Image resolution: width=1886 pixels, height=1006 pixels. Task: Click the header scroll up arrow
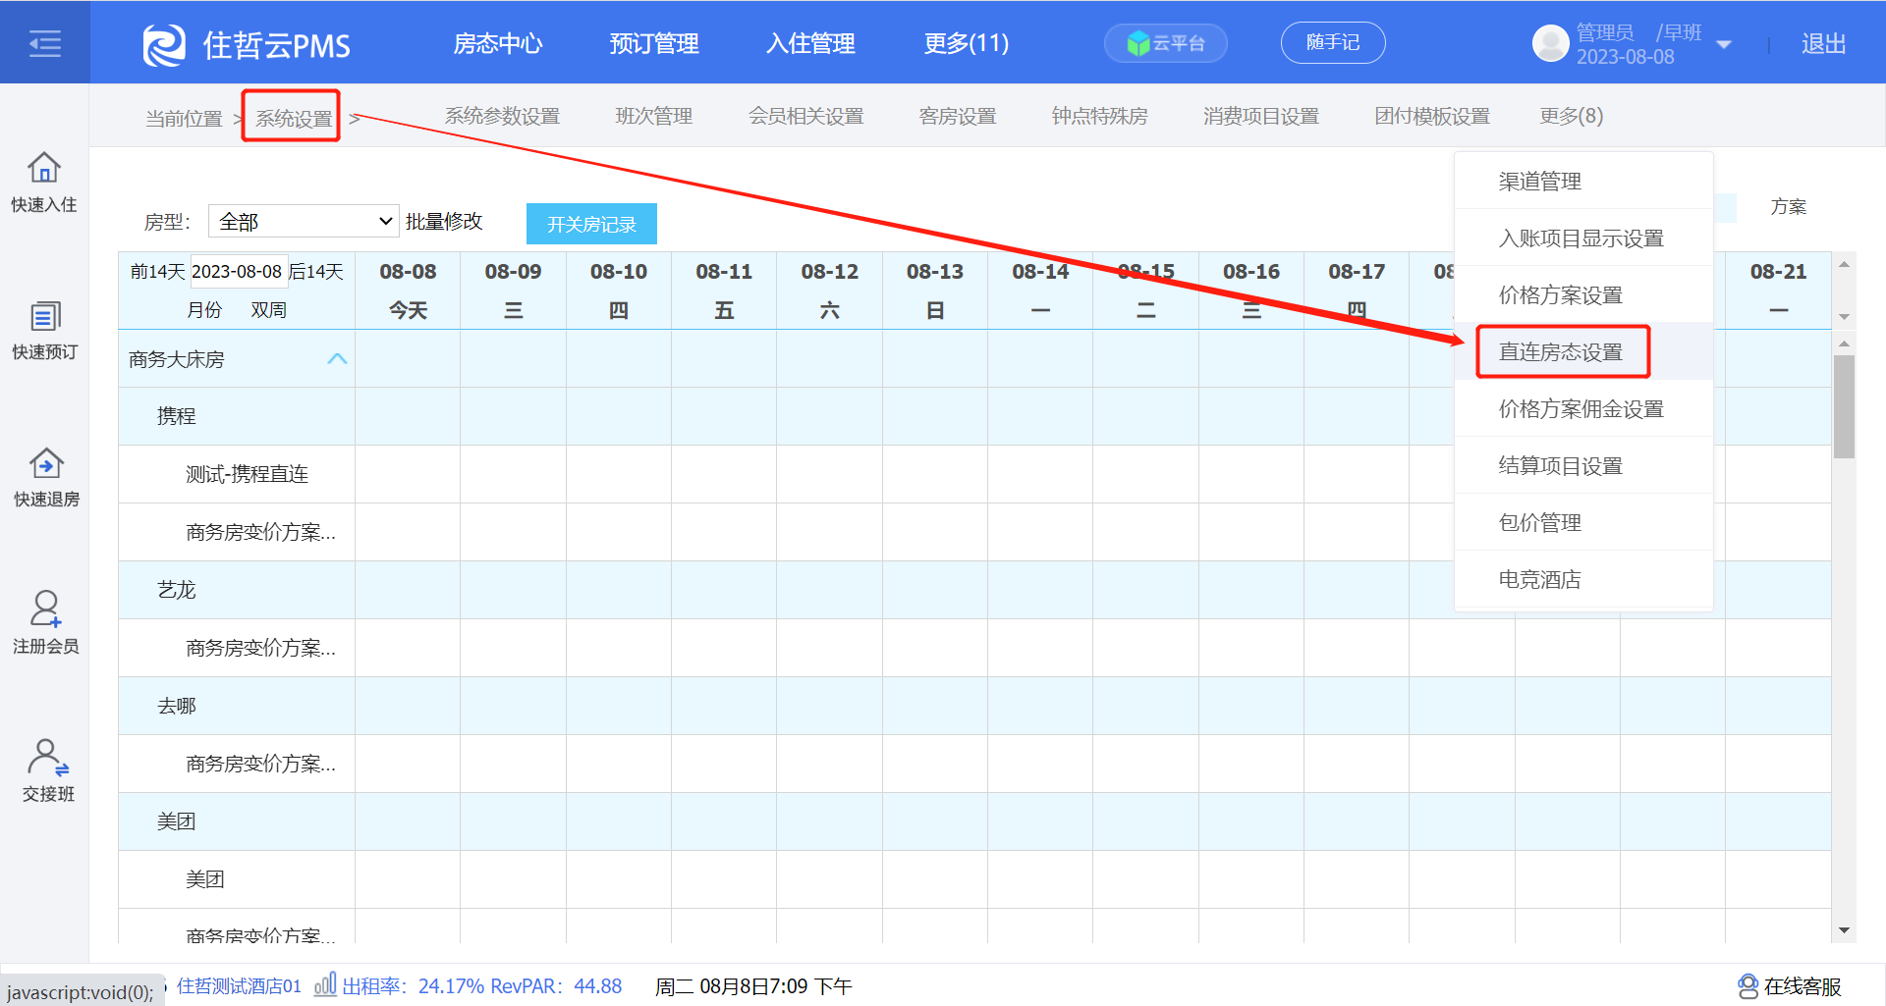[1844, 264]
